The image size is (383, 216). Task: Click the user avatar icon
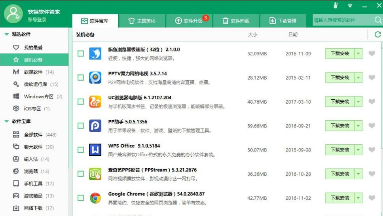pyautogui.click(x=13, y=15)
